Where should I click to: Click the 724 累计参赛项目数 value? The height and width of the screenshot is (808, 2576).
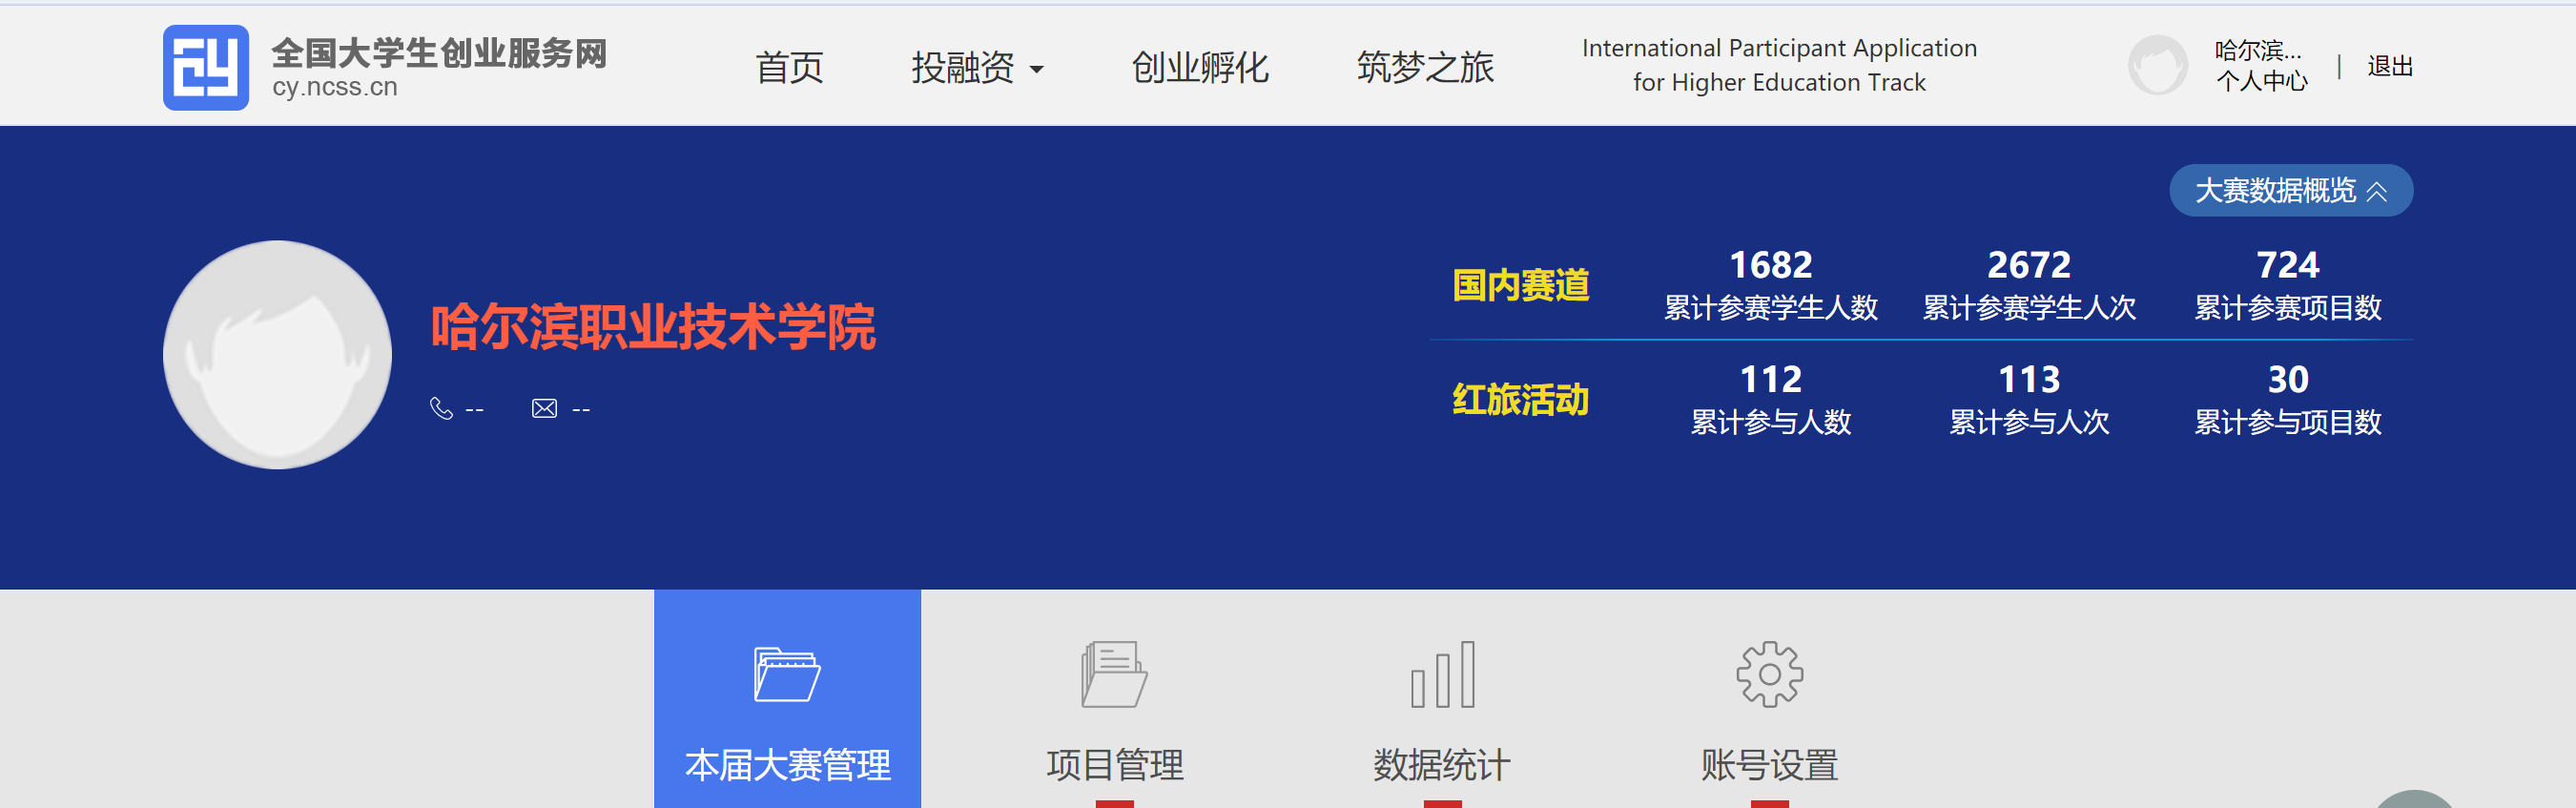2287,265
